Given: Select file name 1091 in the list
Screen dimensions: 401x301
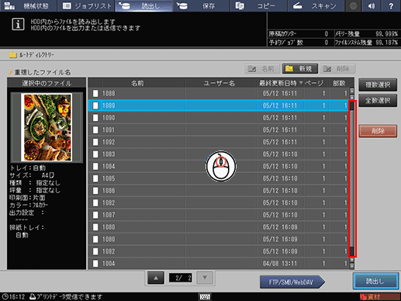Looking at the screenshot, I should [x=109, y=130].
